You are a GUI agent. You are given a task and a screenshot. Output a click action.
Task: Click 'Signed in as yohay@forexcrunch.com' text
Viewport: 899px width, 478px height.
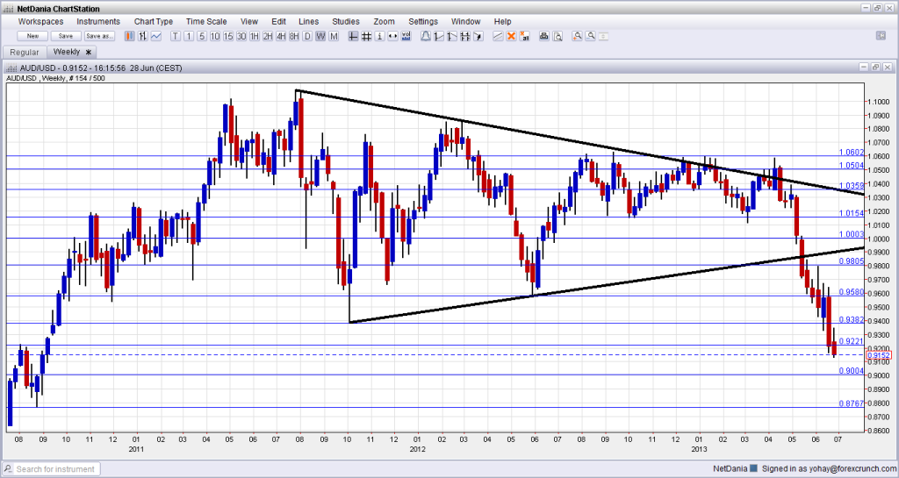[x=830, y=468]
